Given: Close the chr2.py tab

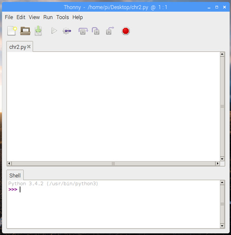Looking at the screenshot, I should pos(29,47).
